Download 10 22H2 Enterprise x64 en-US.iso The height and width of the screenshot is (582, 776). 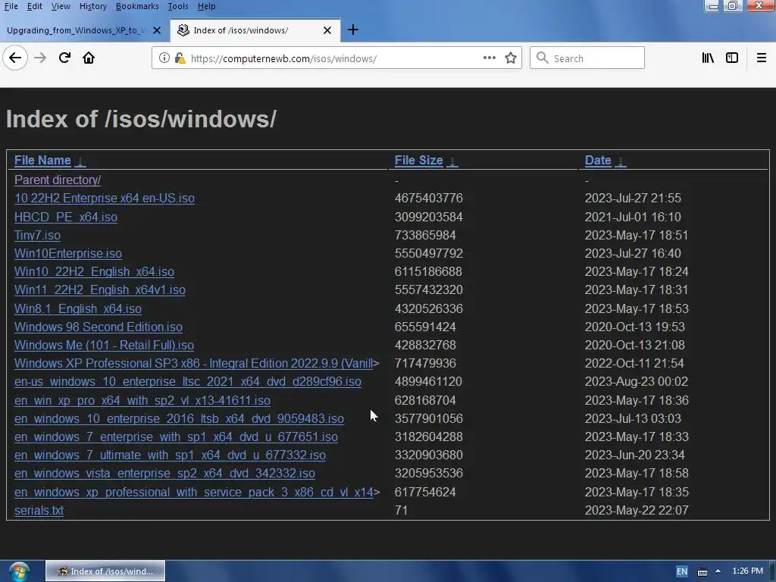(105, 199)
